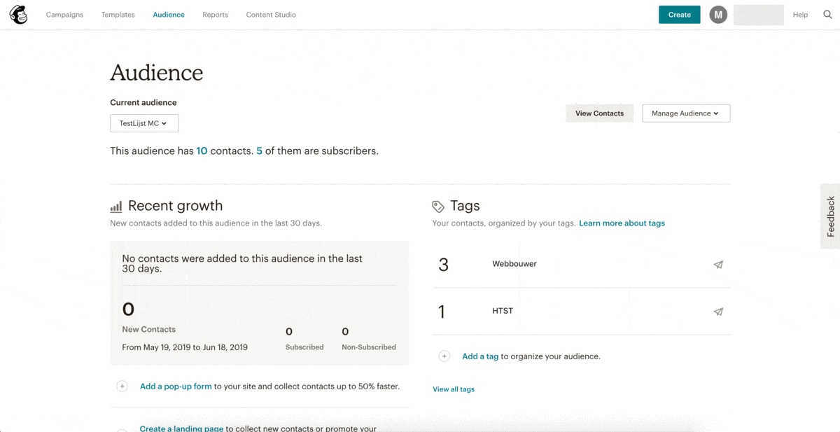Go to the Templates menu
Viewport: 840px width, 432px height.
pos(118,15)
